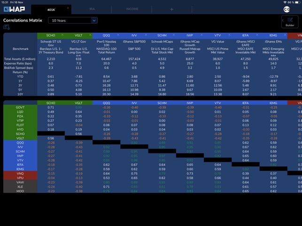Viewport: 302px width, 226px height.
Task: Select the VPU row label
Action: pos(20,178)
